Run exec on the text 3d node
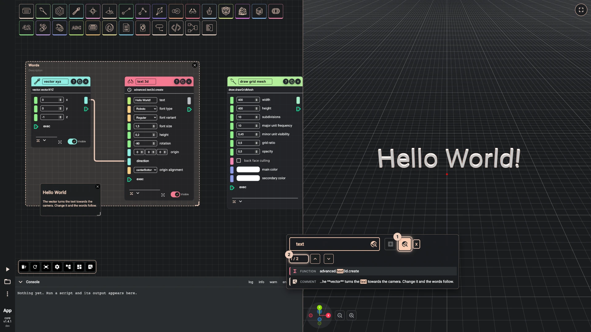The width and height of the screenshot is (591, 332). (130, 179)
